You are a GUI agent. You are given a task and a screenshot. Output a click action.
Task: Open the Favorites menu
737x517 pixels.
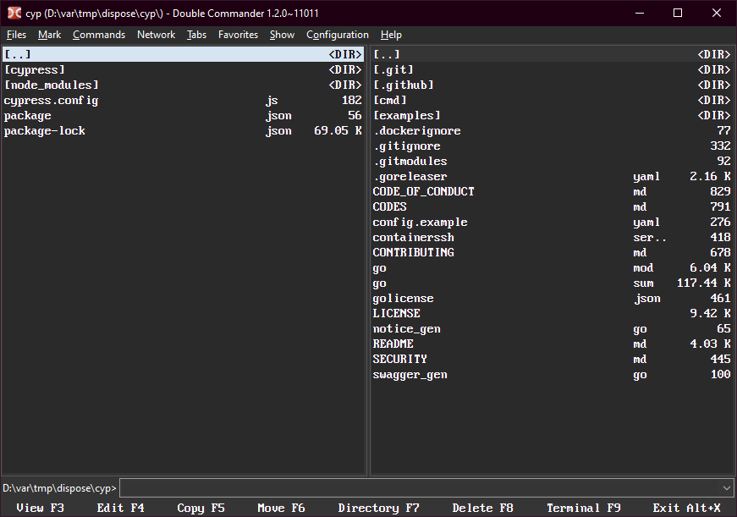238,35
